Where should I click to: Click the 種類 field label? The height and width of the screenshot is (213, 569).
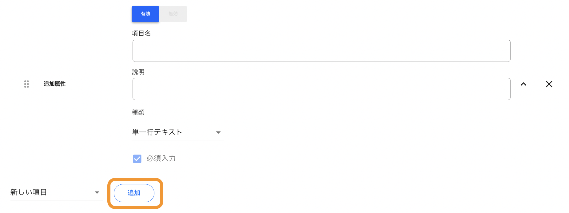tap(138, 112)
